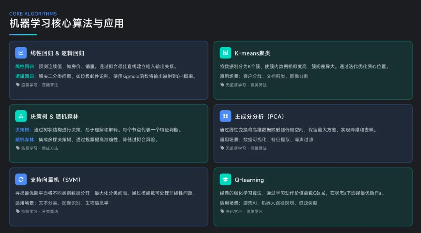Click the 主成分分析 (PCA) card icon

click(x=225, y=116)
